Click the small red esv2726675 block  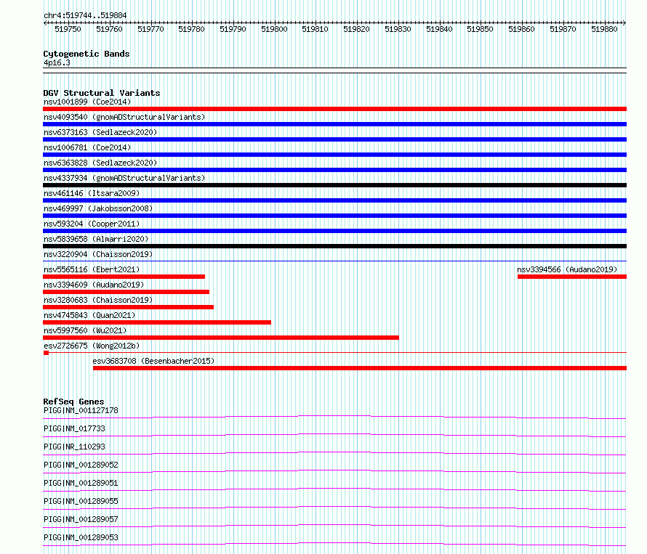click(x=47, y=353)
